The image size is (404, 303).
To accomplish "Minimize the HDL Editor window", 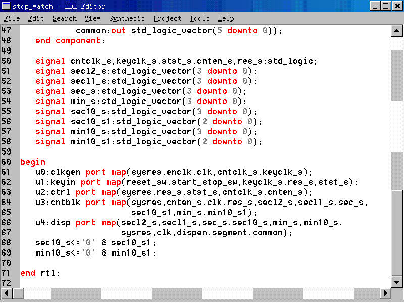I will [x=375, y=6].
